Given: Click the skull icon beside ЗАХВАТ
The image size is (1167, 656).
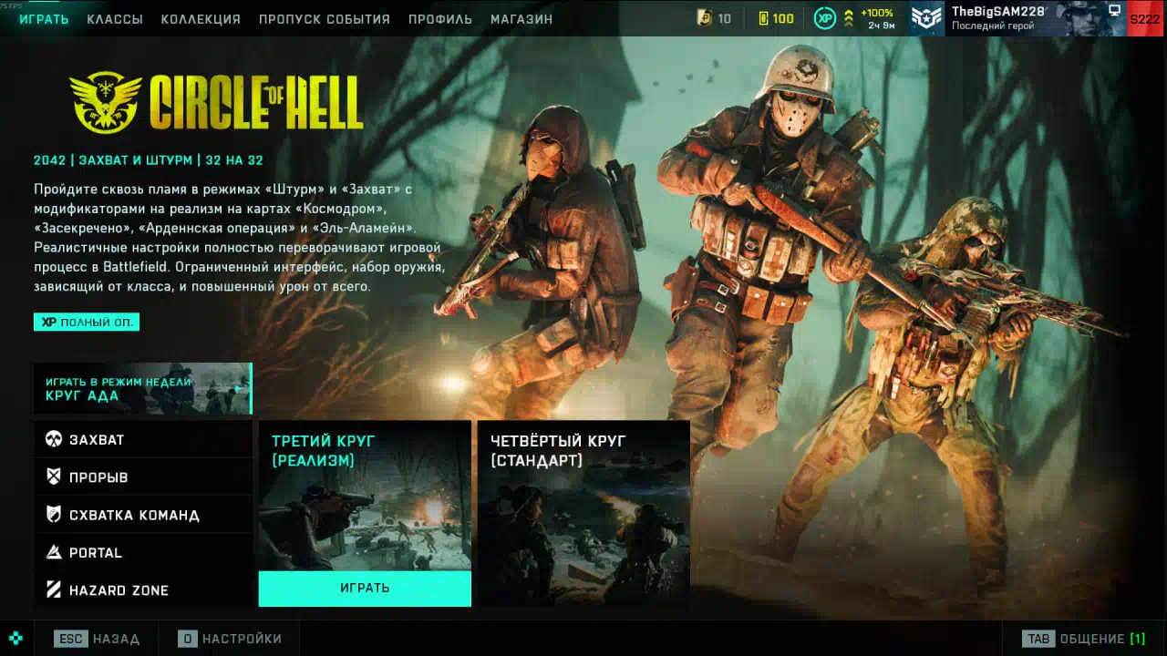Looking at the screenshot, I should tap(54, 439).
